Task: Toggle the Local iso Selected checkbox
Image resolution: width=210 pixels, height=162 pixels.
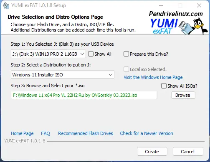Action: click(126, 69)
